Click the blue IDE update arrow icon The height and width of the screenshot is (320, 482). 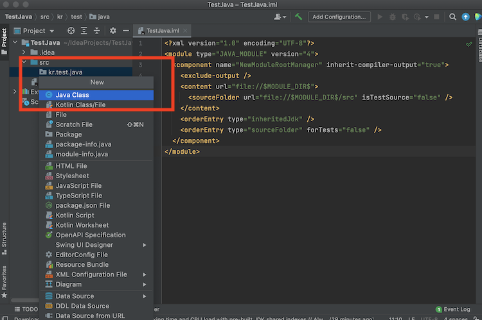(465, 17)
